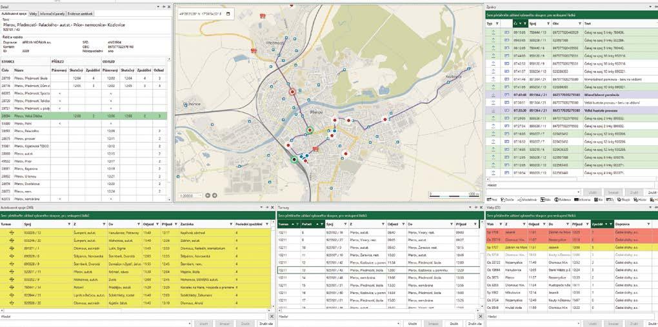Click filter icon on Čas column in Zprávy
Image resolution: width=658 pixels, height=327 pixels.
click(x=525, y=23)
